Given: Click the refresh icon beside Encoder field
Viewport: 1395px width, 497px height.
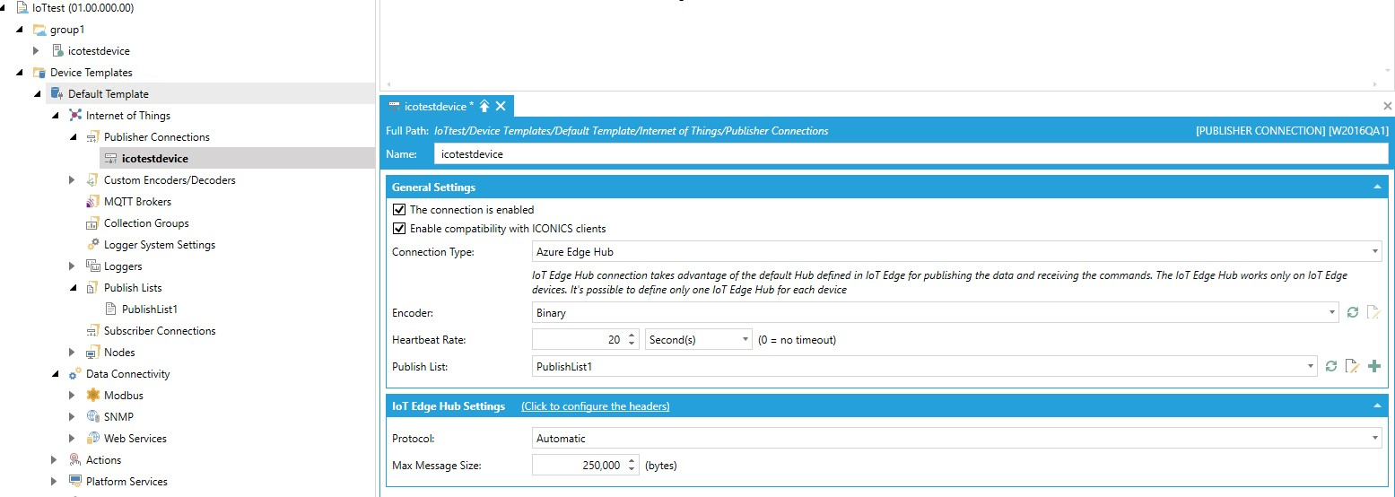Looking at the screenshot, I should (1353, 313).
